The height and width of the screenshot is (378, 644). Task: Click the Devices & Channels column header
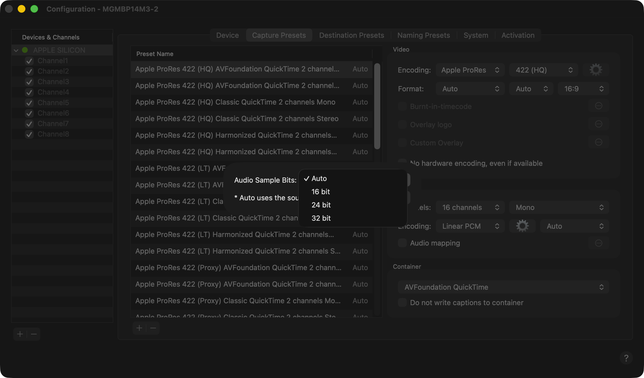click(62, 37)
